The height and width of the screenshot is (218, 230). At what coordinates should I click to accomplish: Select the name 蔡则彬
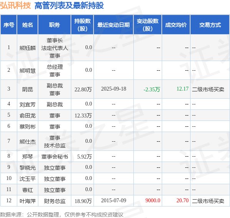(x=28, y=127)
